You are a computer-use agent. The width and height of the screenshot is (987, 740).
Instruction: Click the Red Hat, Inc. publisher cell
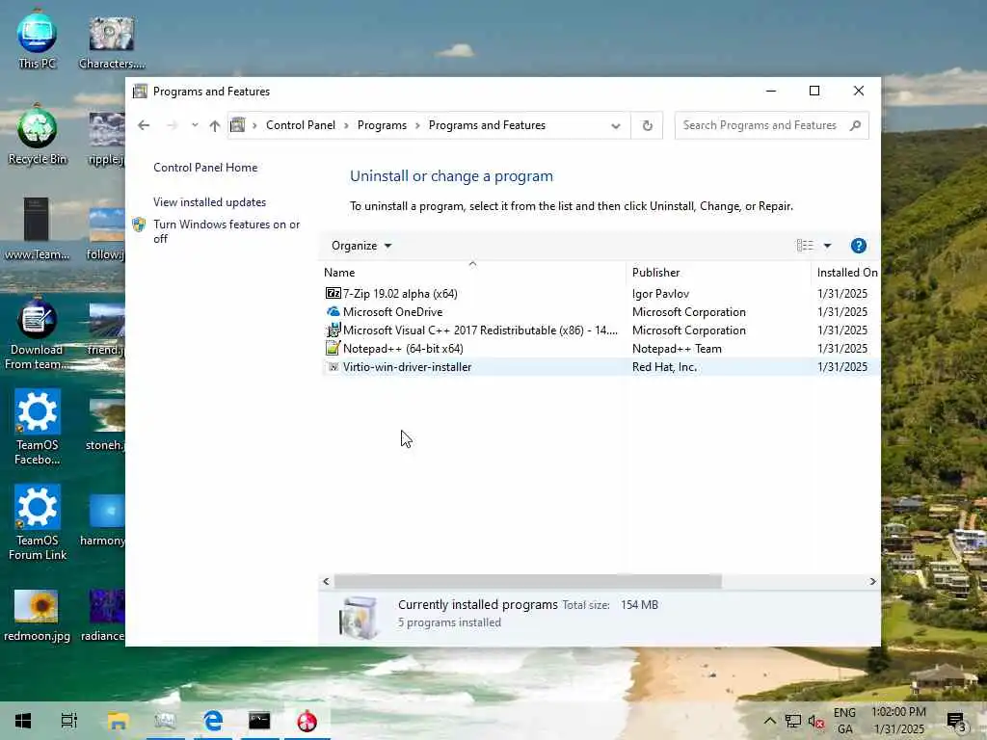tap(664, 367)
